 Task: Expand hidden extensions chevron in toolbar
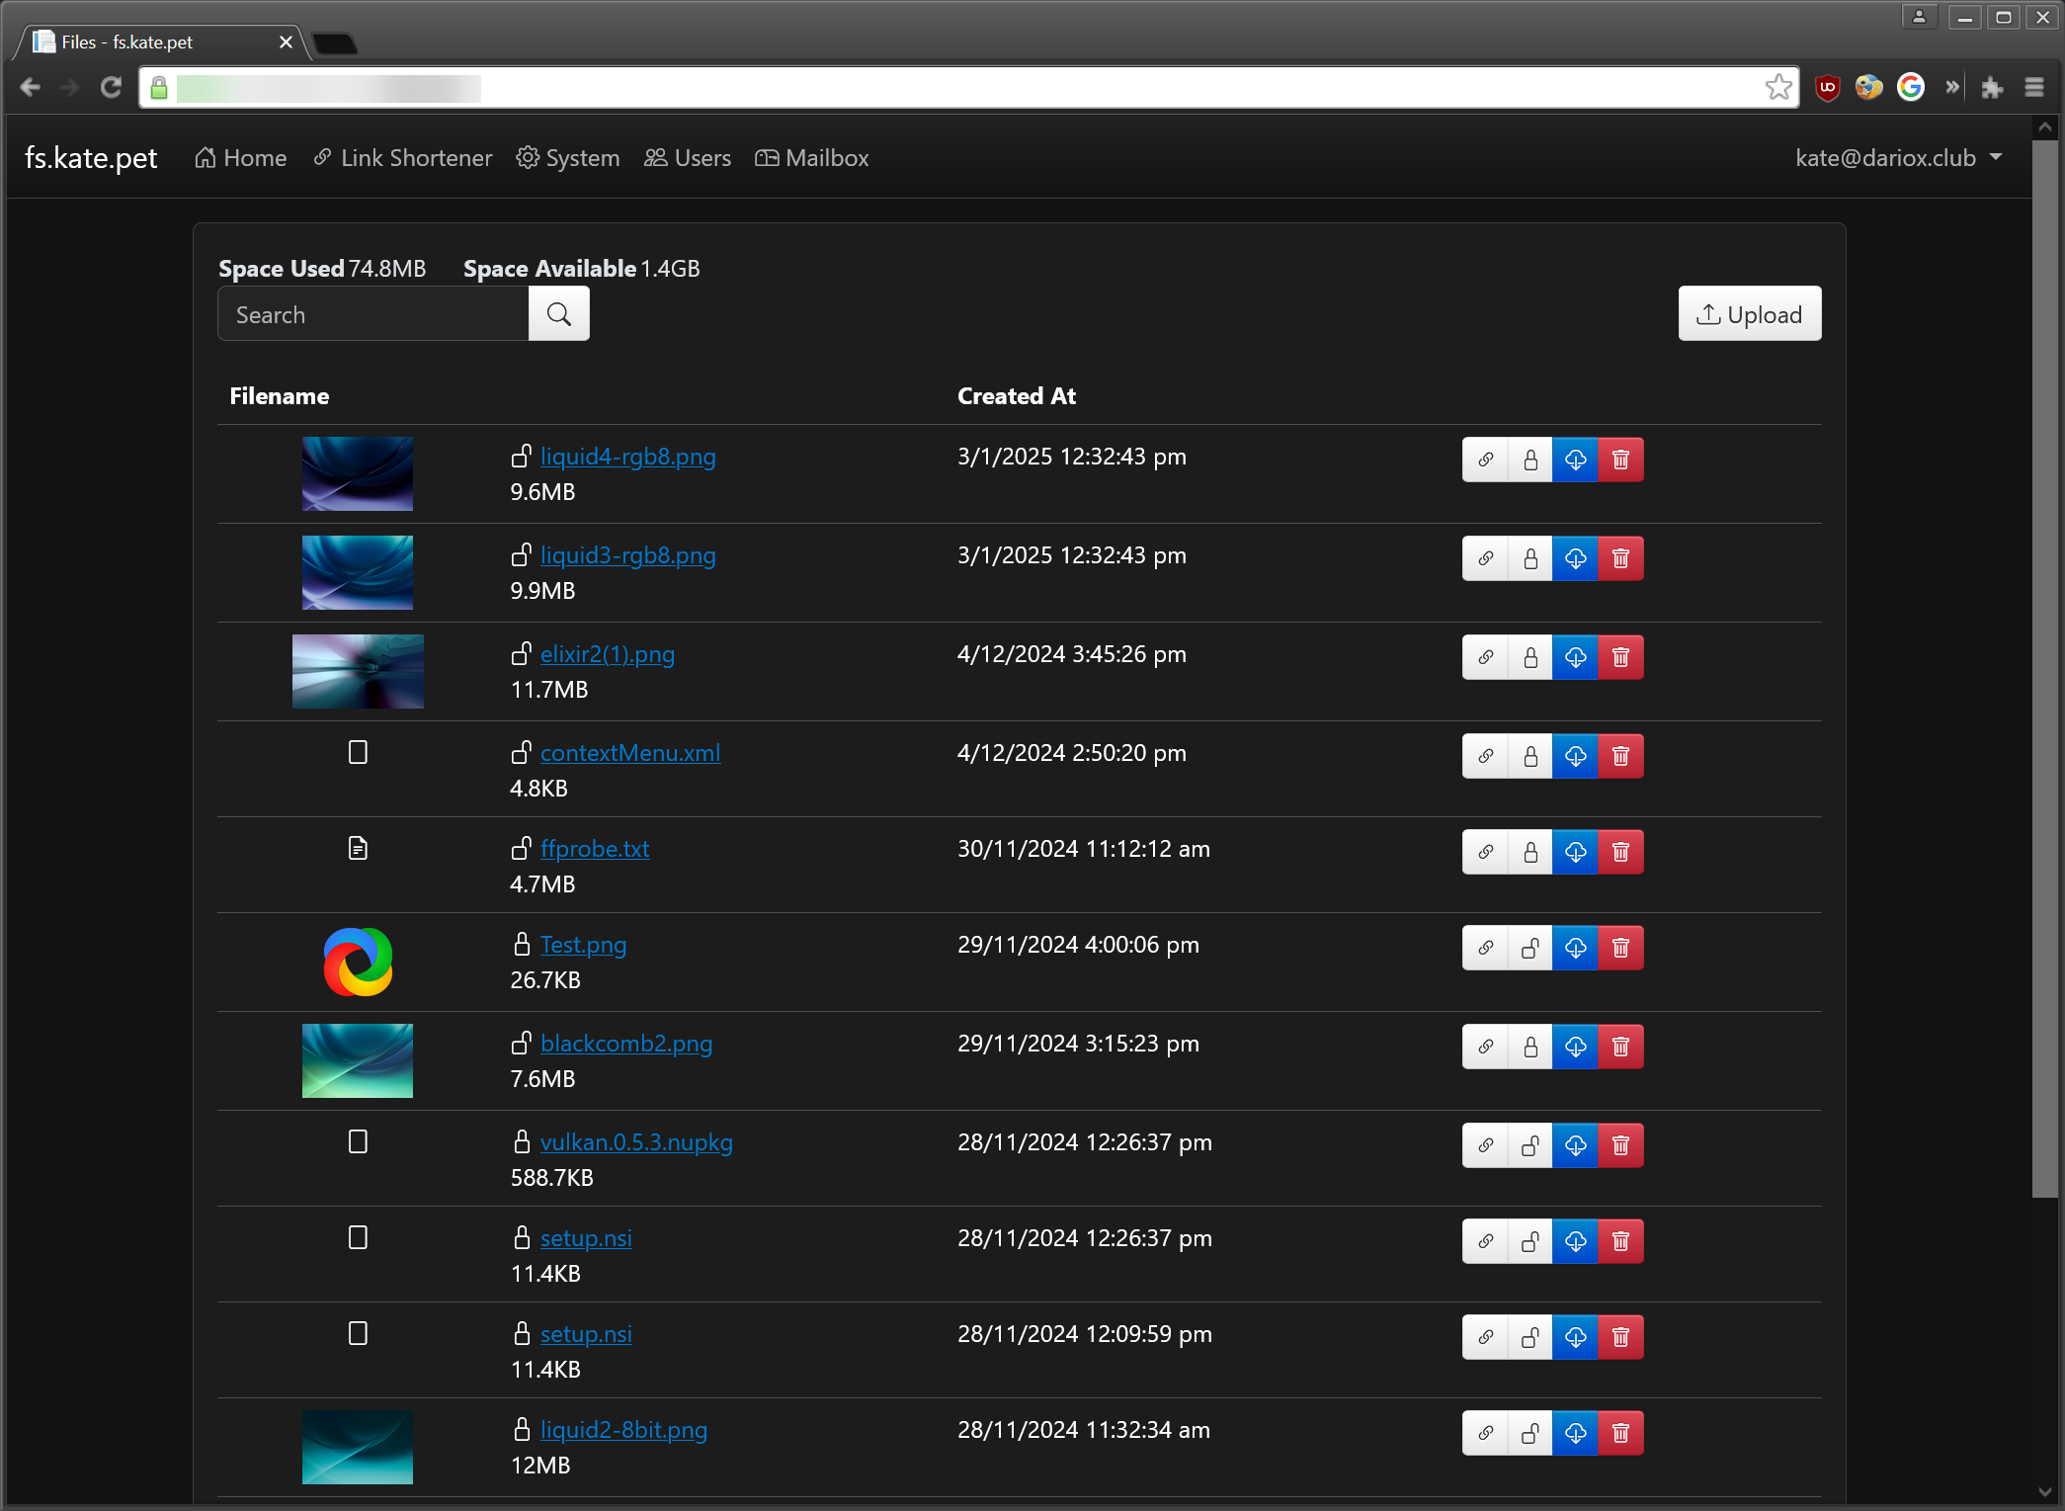(1952, 88)
